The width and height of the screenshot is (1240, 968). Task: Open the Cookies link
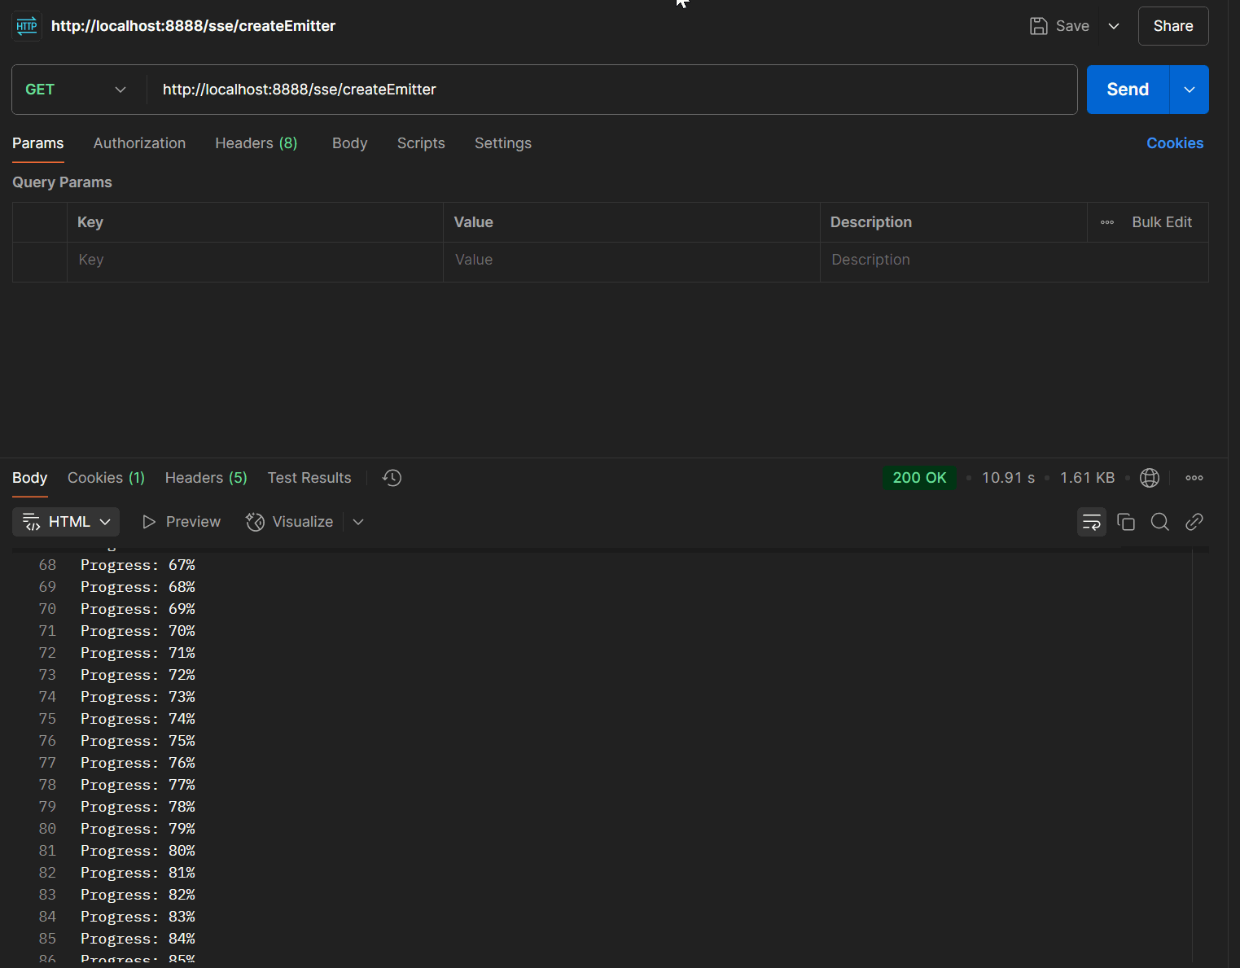tap(1174, 143)
